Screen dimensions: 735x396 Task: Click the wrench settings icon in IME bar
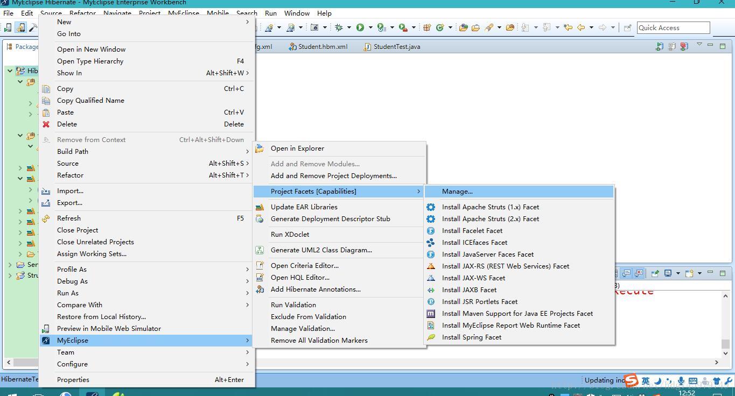click(x=728, y=381)
